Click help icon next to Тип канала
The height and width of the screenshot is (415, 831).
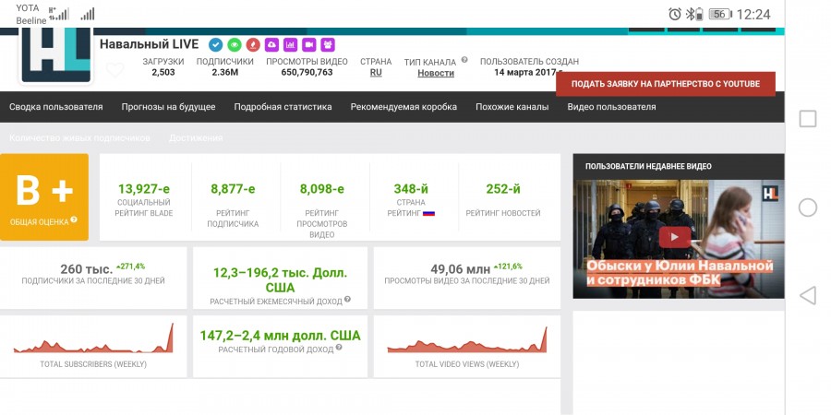tap(464, 60)
